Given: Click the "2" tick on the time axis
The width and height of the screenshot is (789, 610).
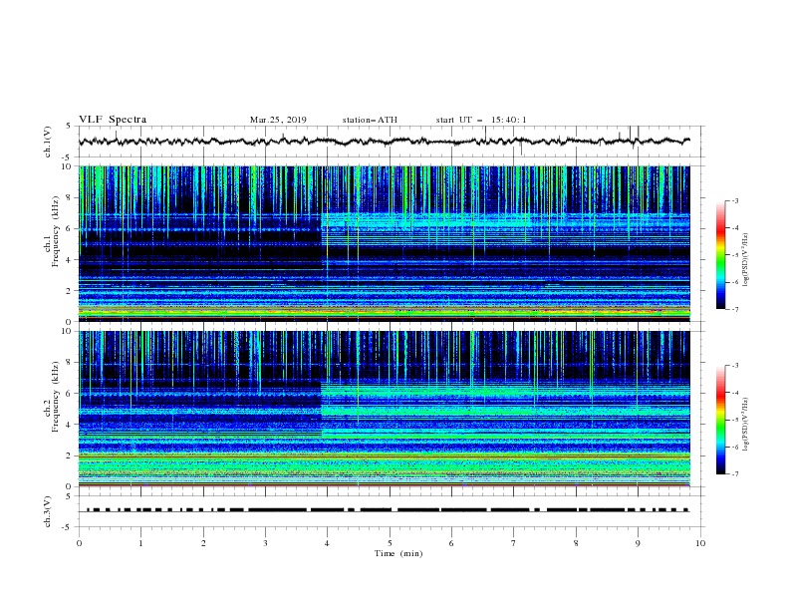Looking at the screenshot, I should point(203,543).
